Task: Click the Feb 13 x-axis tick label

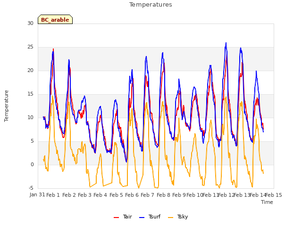Action: pos(242,195)
